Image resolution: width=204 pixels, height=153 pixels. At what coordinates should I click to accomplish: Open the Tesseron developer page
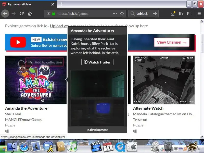tap(140, 120)
